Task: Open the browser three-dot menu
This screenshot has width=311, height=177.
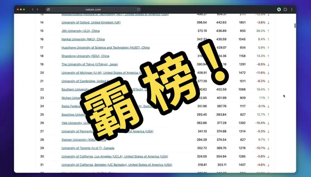Action: pyautogui.click(x=291, y=9)
